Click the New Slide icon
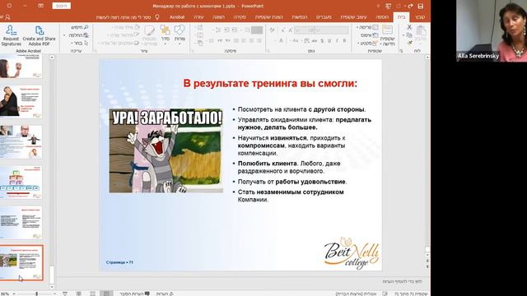The image size is (527, 296). [x=388, y=30]
